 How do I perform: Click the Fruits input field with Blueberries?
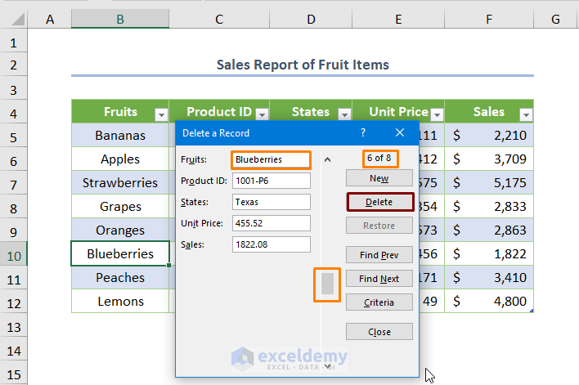tap(271, 159)
